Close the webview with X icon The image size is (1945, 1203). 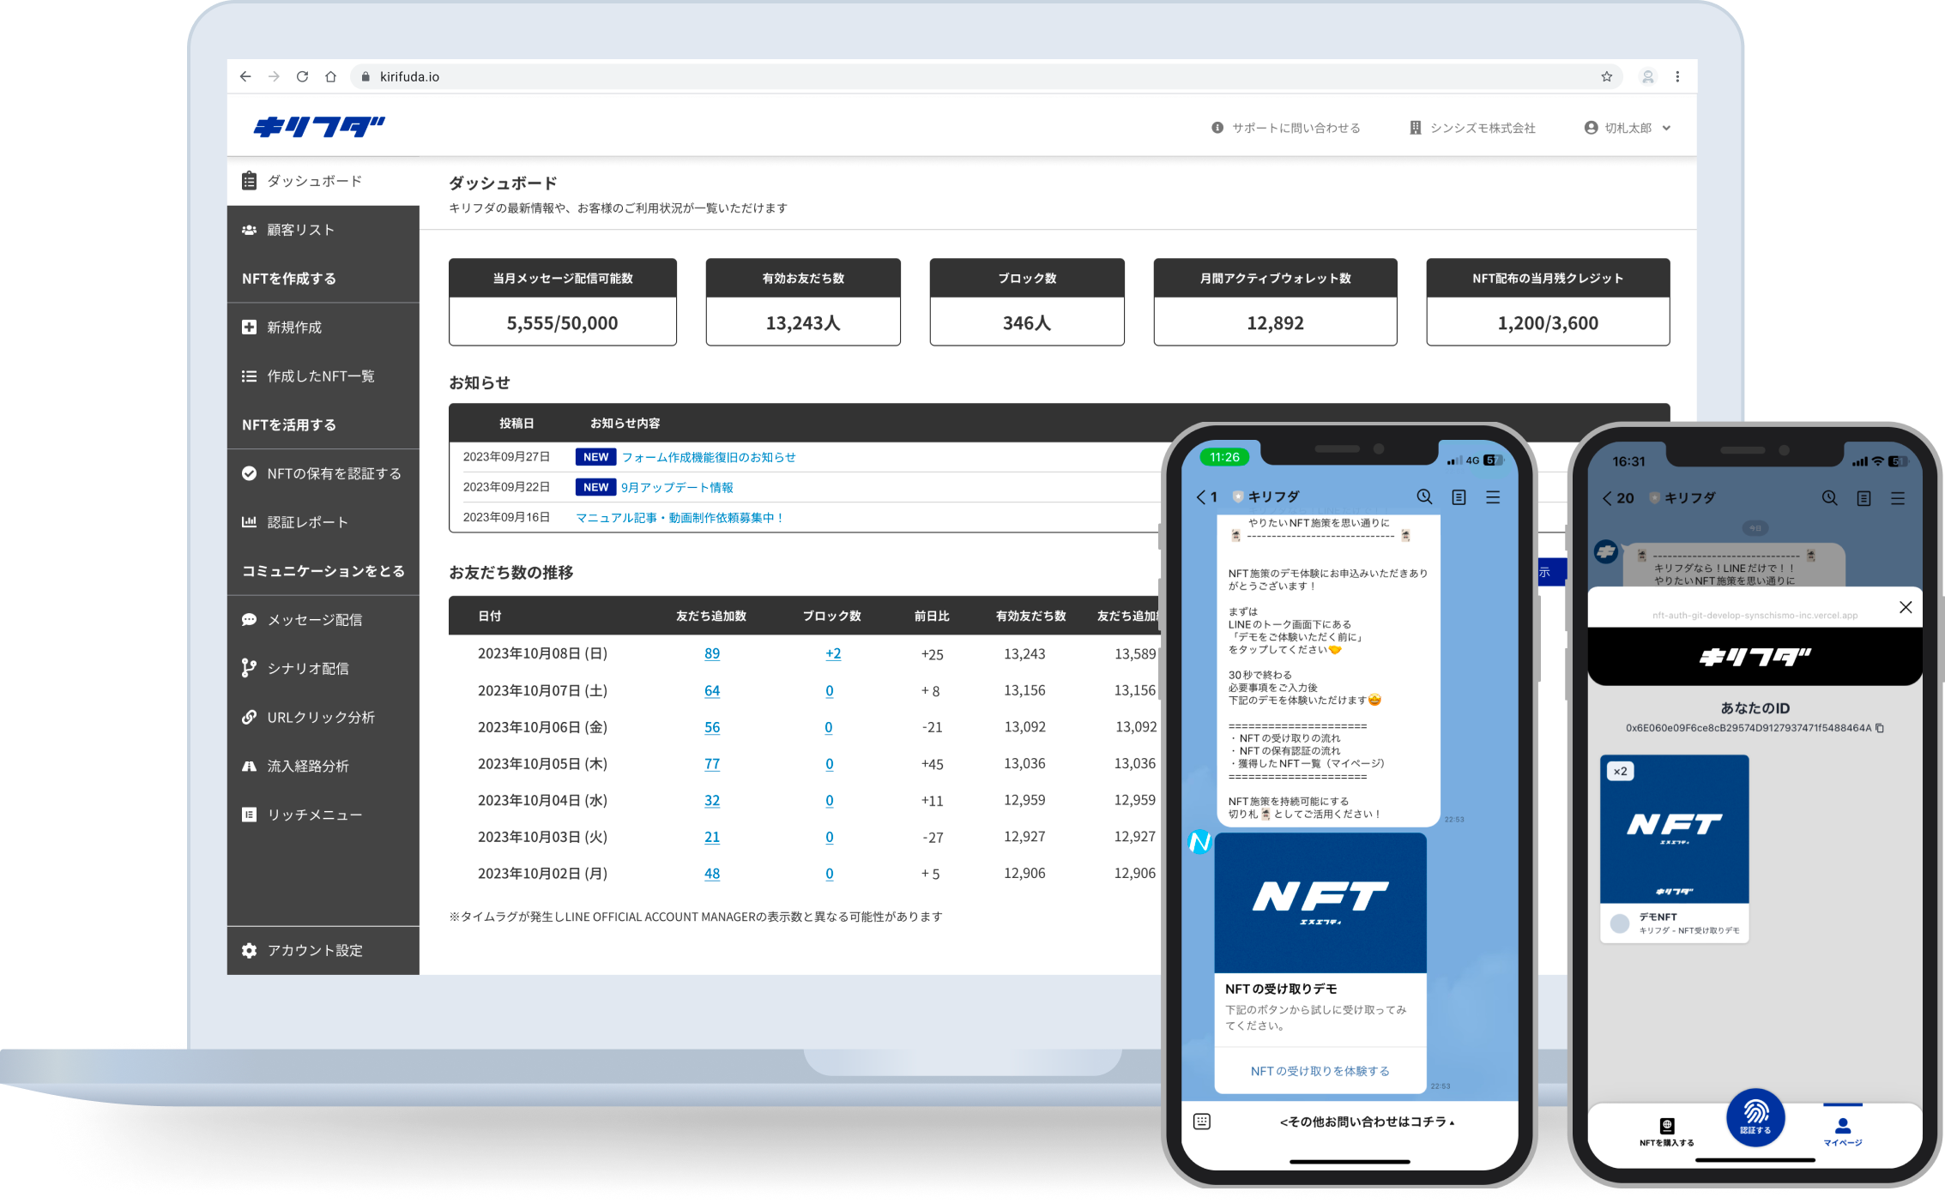[x=1906, y=607]
